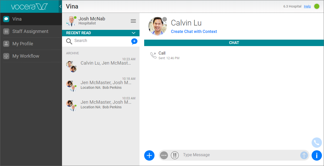The image size is (324, 166).
Task: Click the blue plus attachment button
Action: [149, 155]
